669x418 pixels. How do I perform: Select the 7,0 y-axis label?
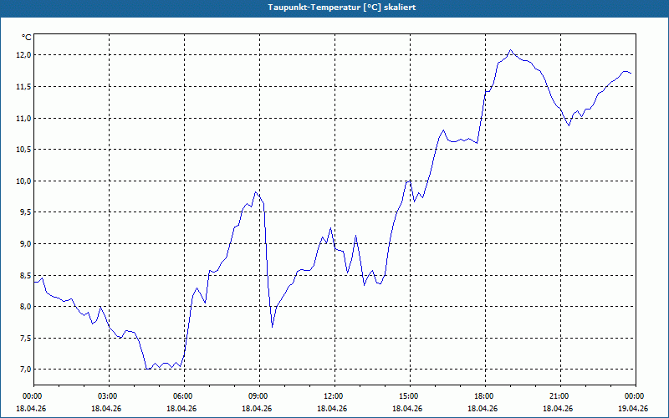click(26, 369)
